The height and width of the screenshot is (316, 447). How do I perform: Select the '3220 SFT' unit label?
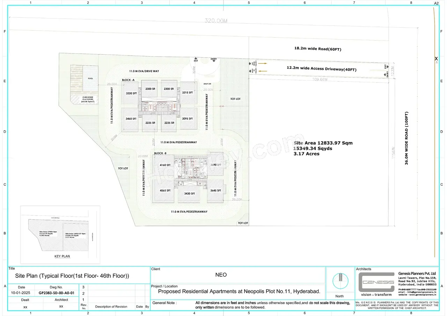pos(131,94)
